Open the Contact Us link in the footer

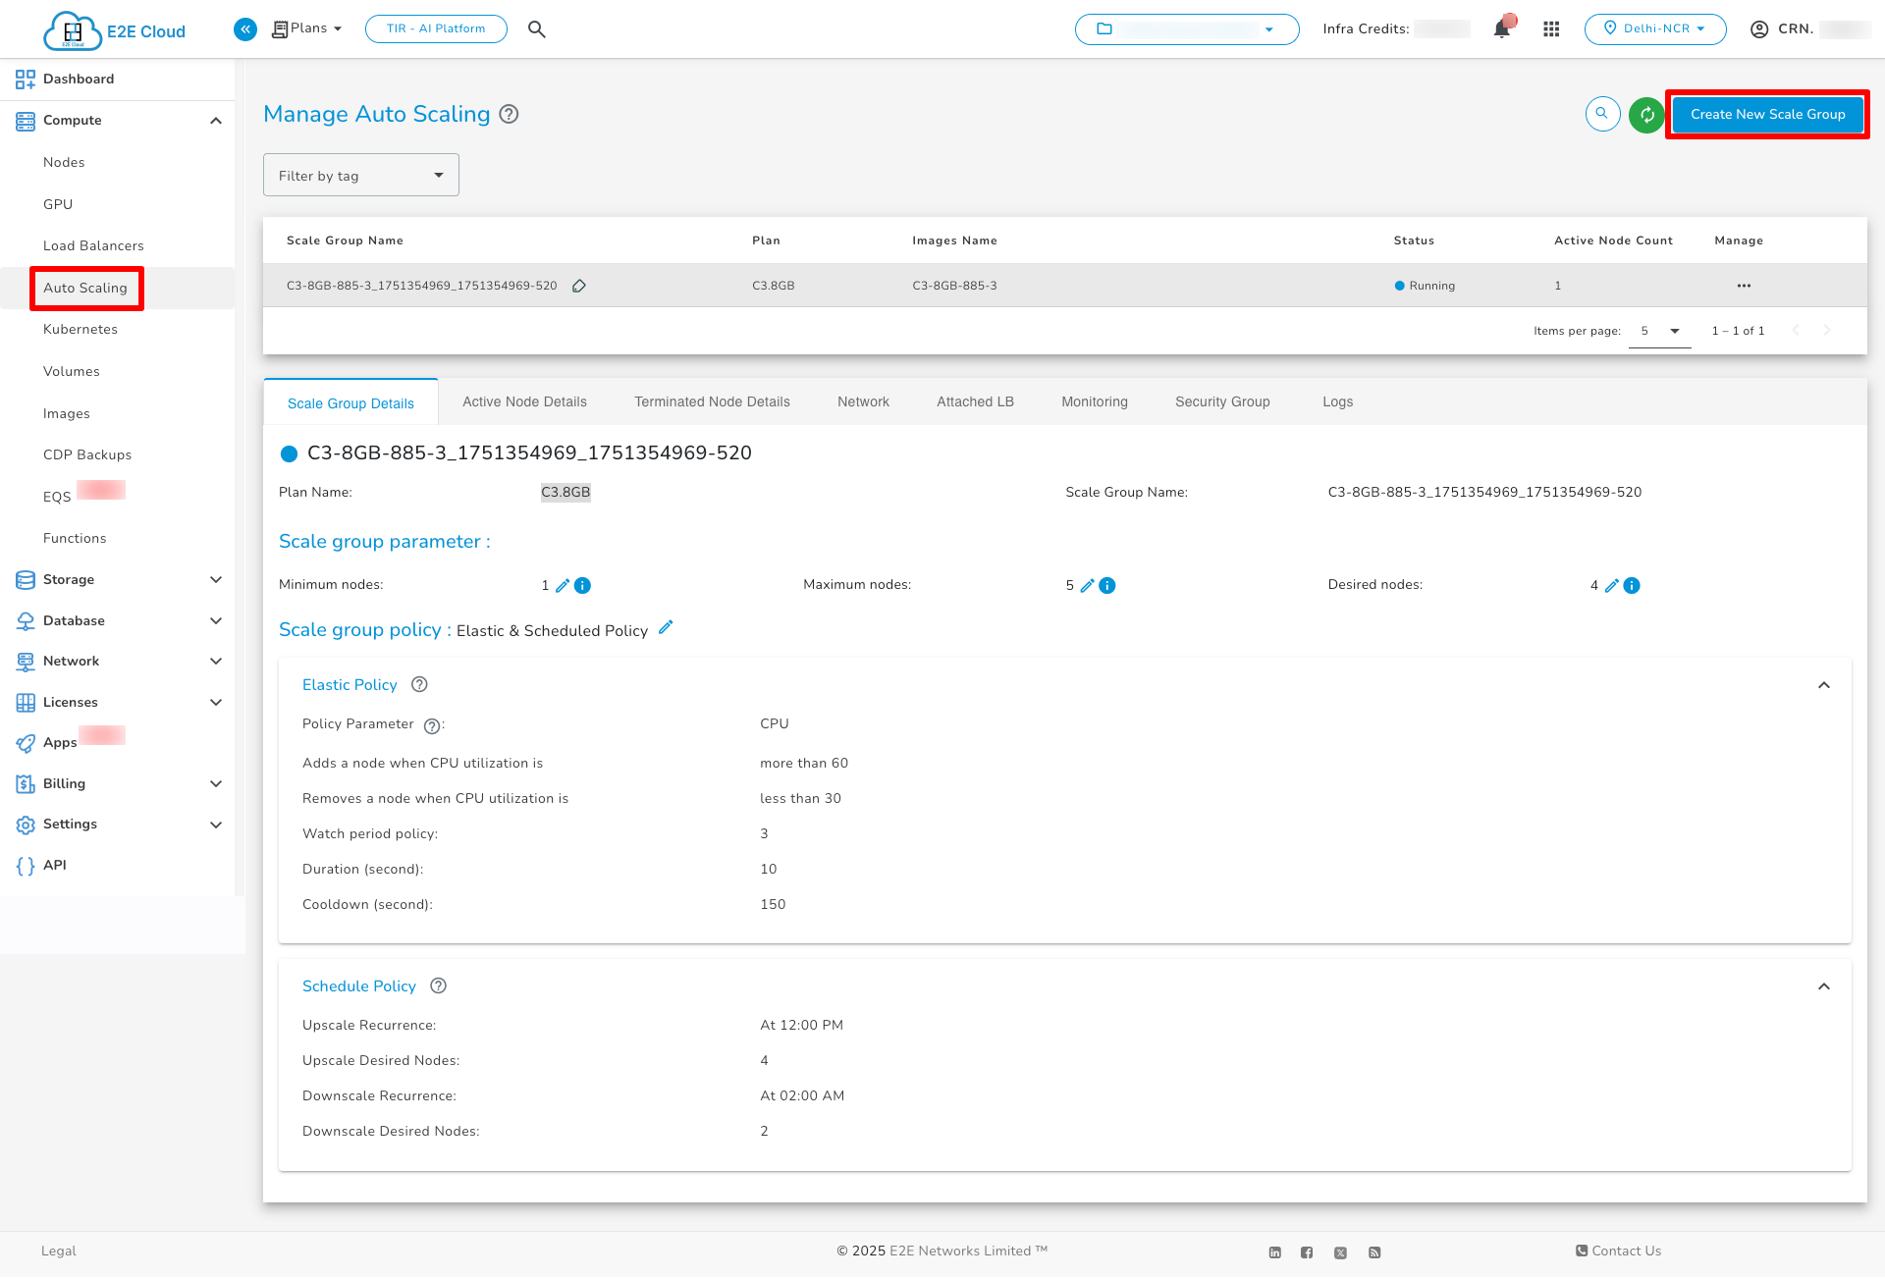pos(1617,1251)
